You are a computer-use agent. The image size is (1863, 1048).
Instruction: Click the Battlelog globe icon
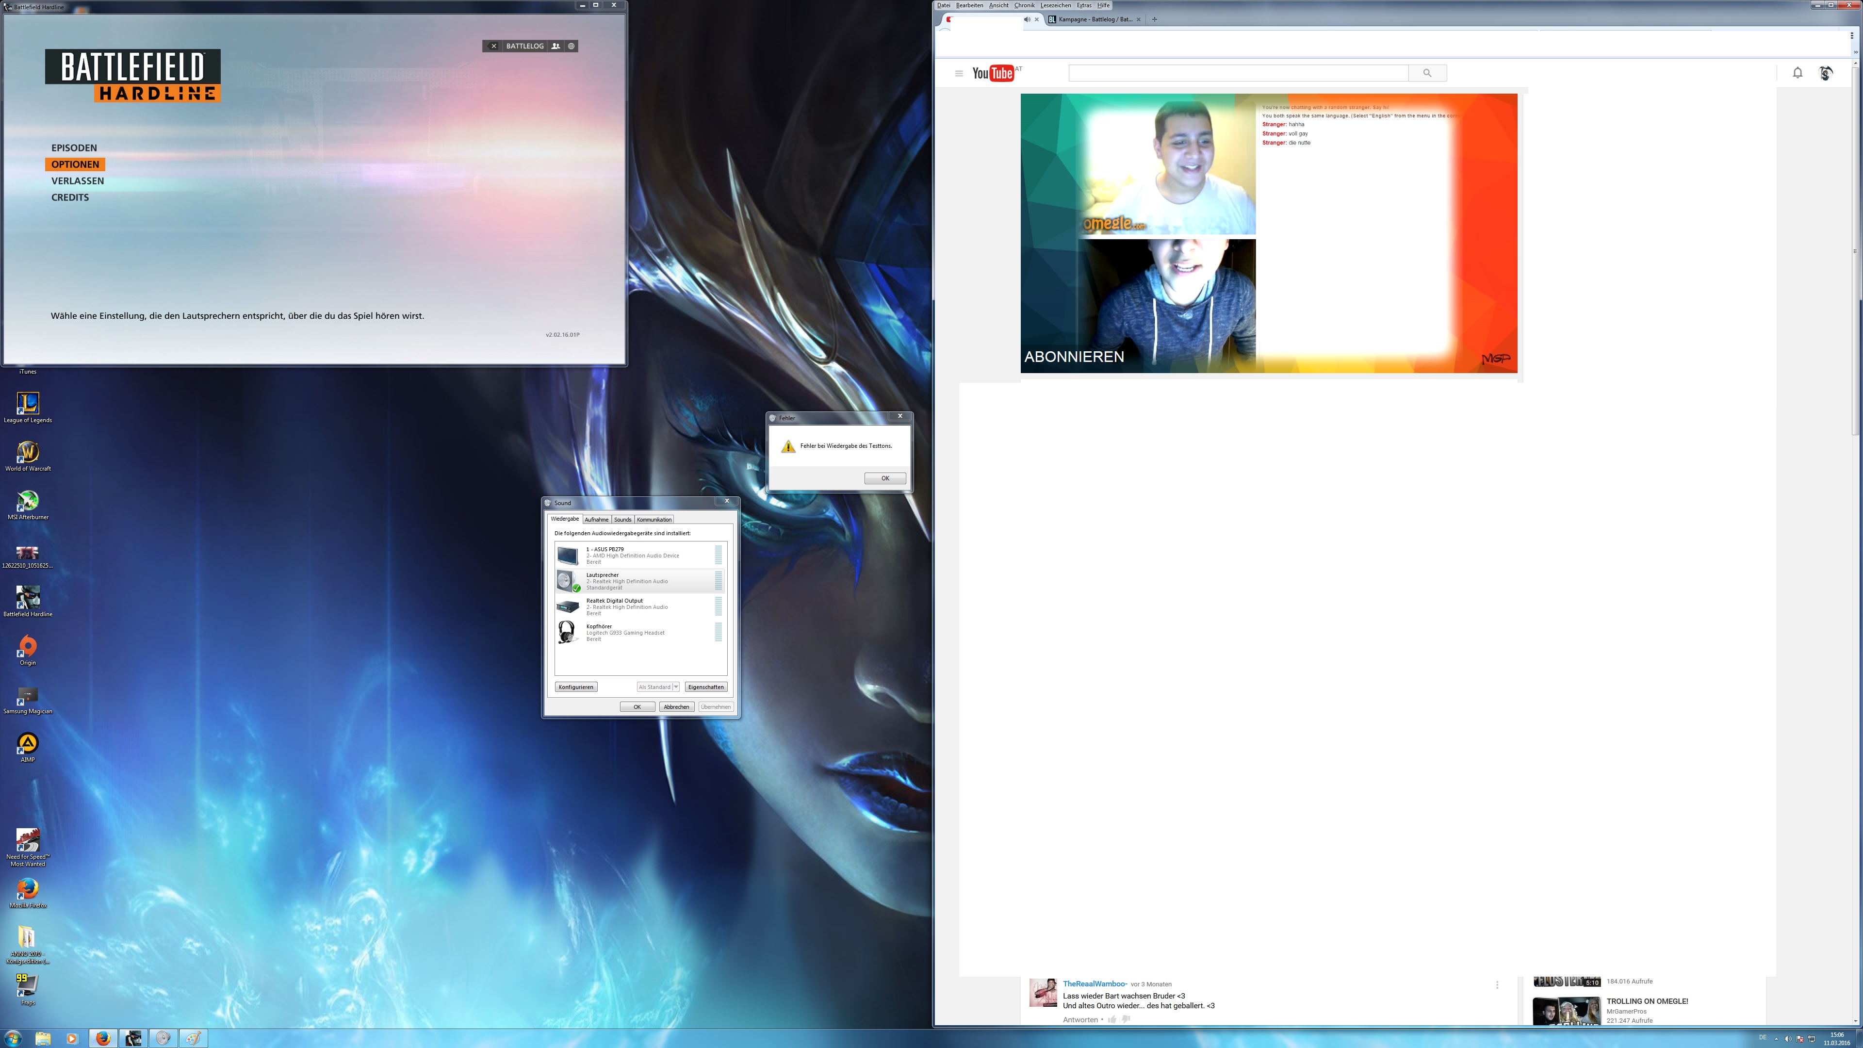point(572,46)
